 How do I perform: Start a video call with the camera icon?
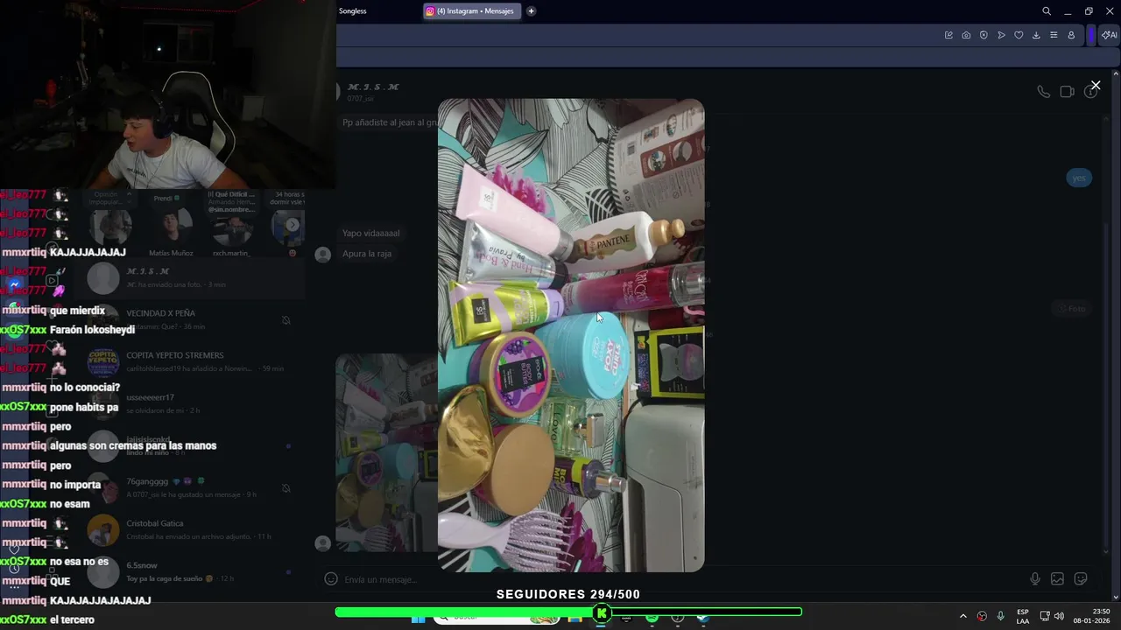[x=1067, y=92]
